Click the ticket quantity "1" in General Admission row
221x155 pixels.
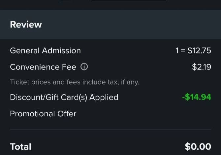click(x=177, y=51)
